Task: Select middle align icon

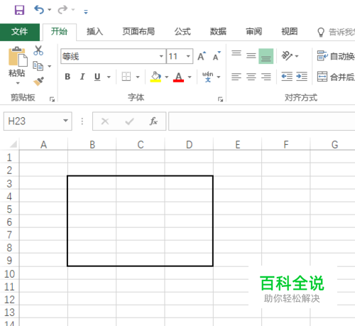Action: [x=251, y=56]
